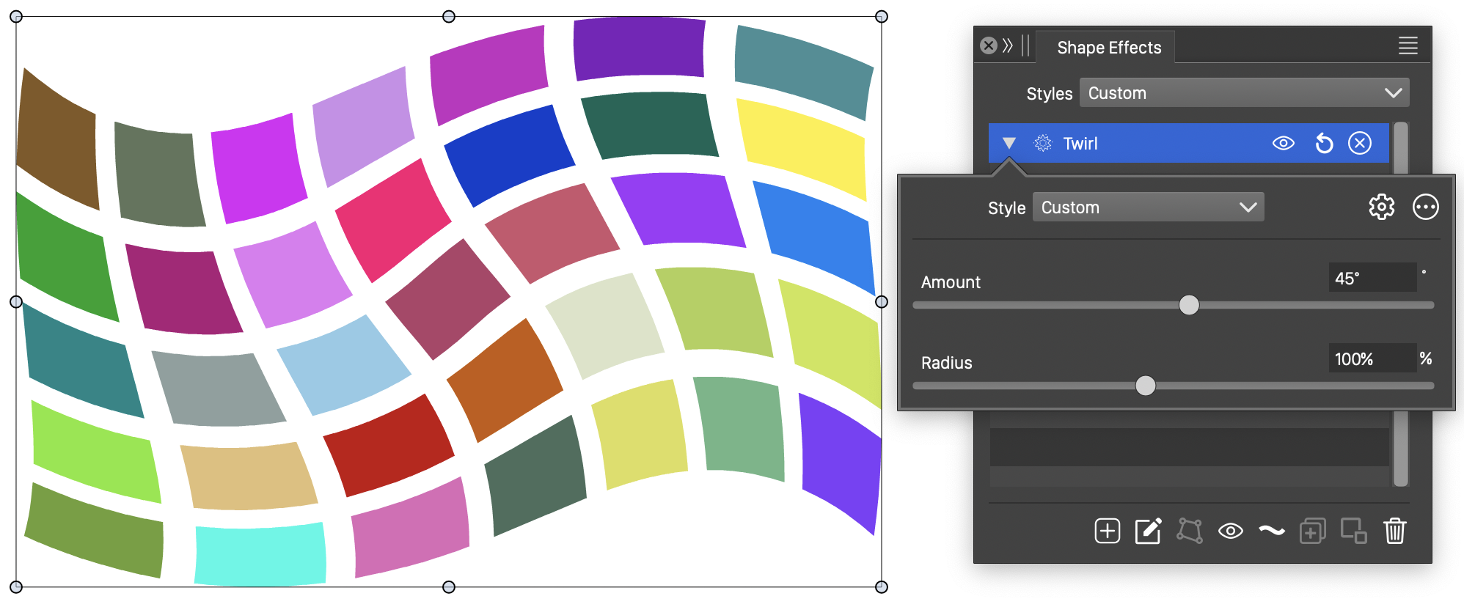Close the Shape Effects panel
This screenshot has height=607, width=1464.
point(989,46)
